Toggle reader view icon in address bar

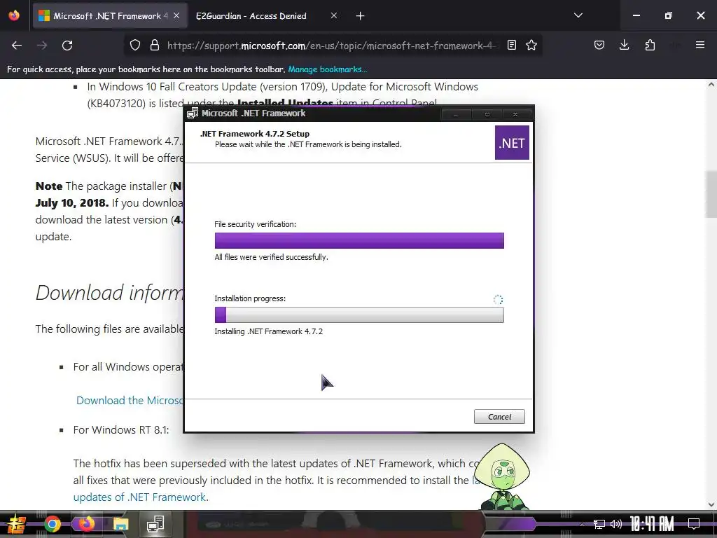click(512, 45)
